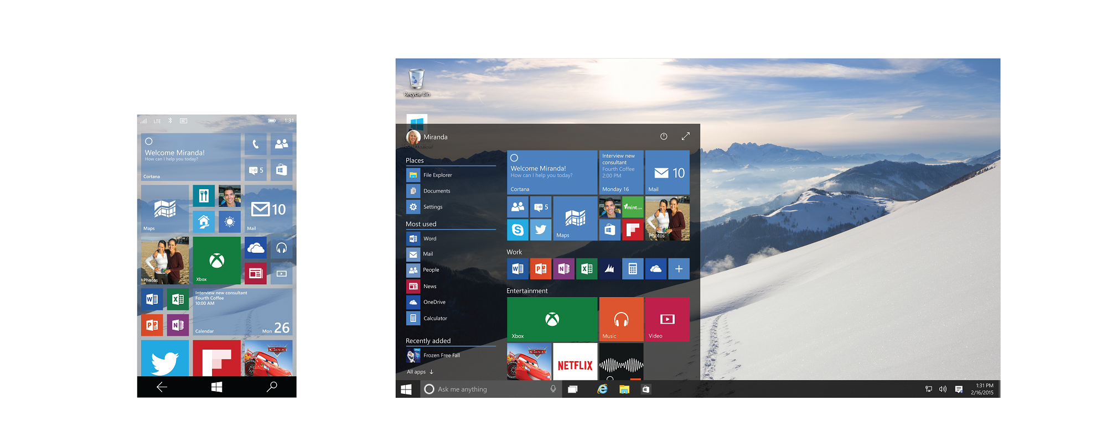This screenshot has width=1107, height=442.
Task: Expand the All apps list
Action: pyautogui.click(x=420, y=372)
